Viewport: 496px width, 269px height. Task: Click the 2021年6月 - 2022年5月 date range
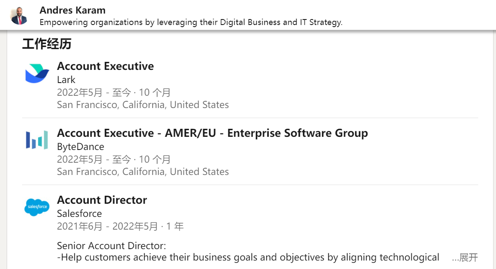click(120, 226)
